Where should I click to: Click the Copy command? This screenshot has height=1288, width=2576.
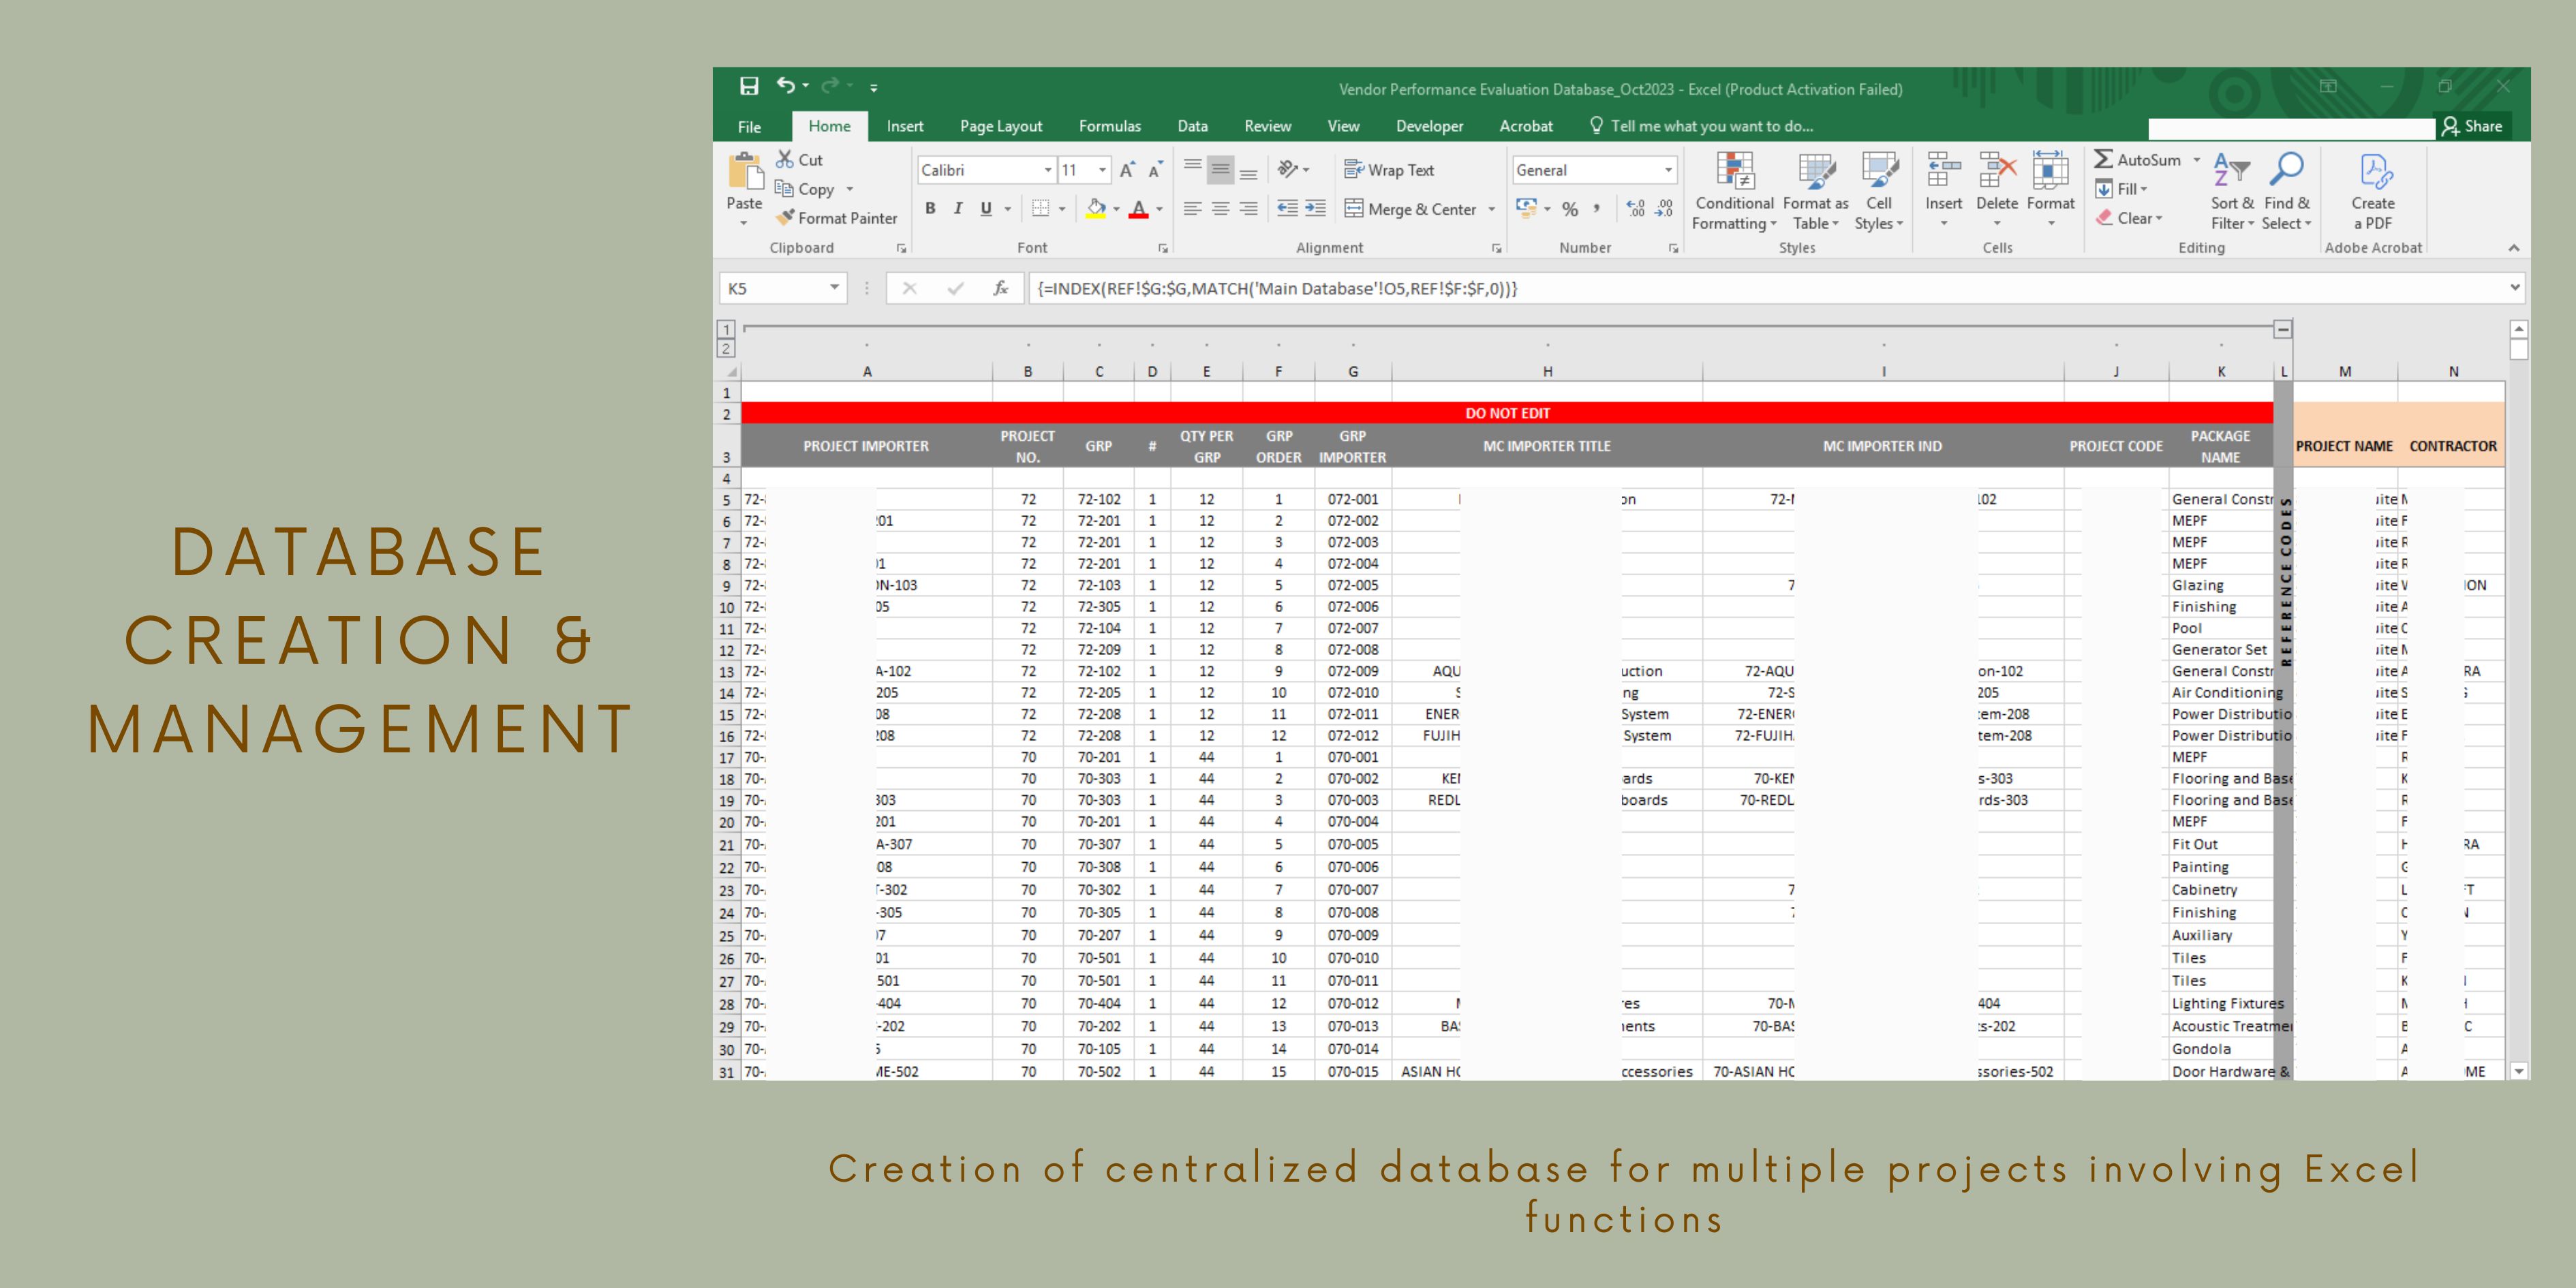pos(805,189)
